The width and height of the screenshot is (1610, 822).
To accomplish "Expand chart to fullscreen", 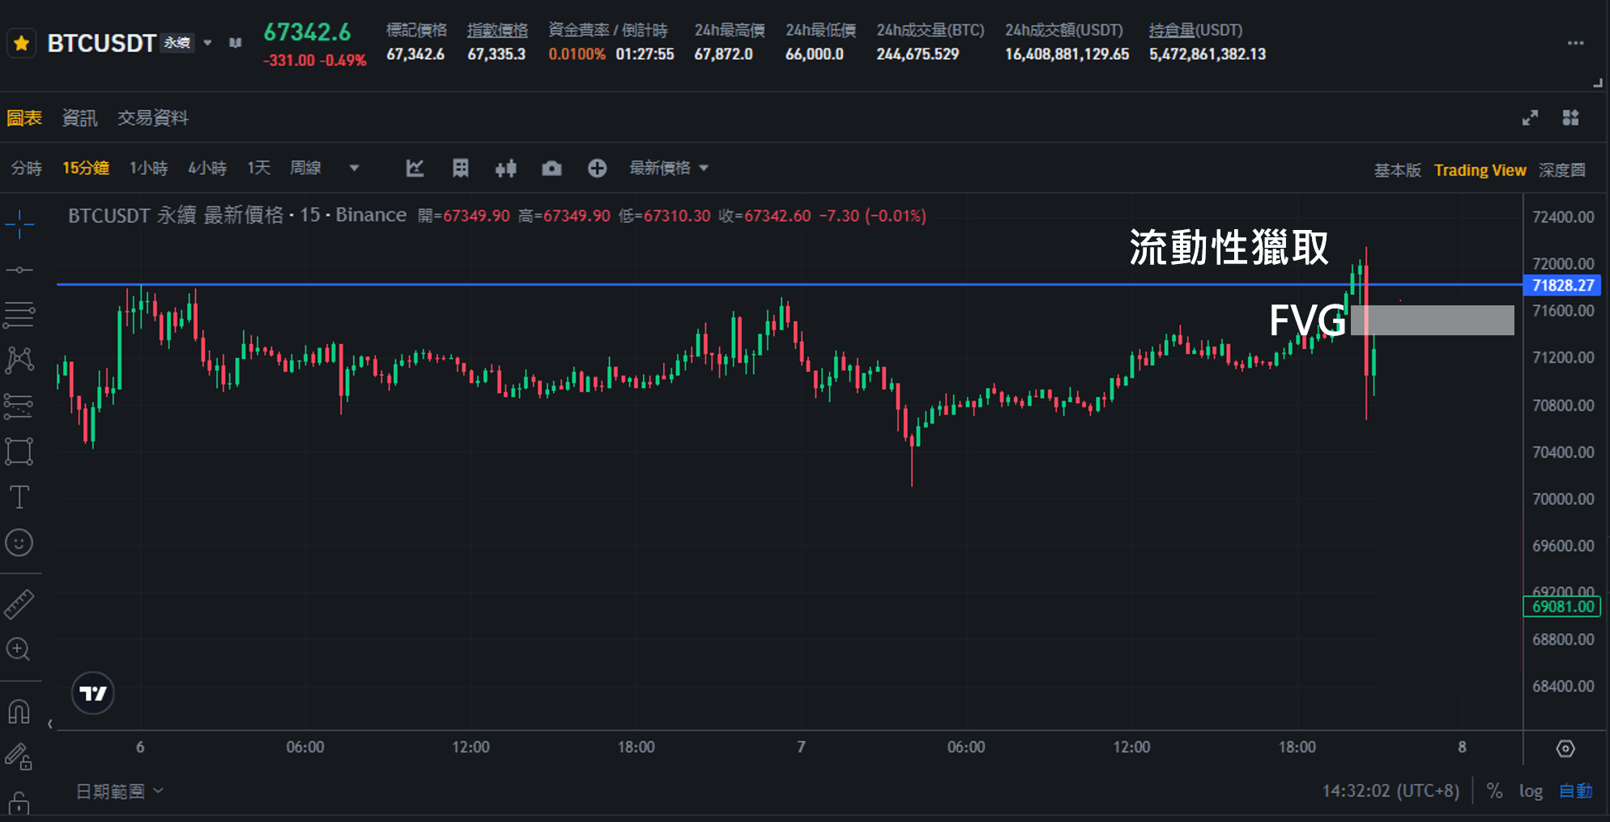I will (1530, 118).
